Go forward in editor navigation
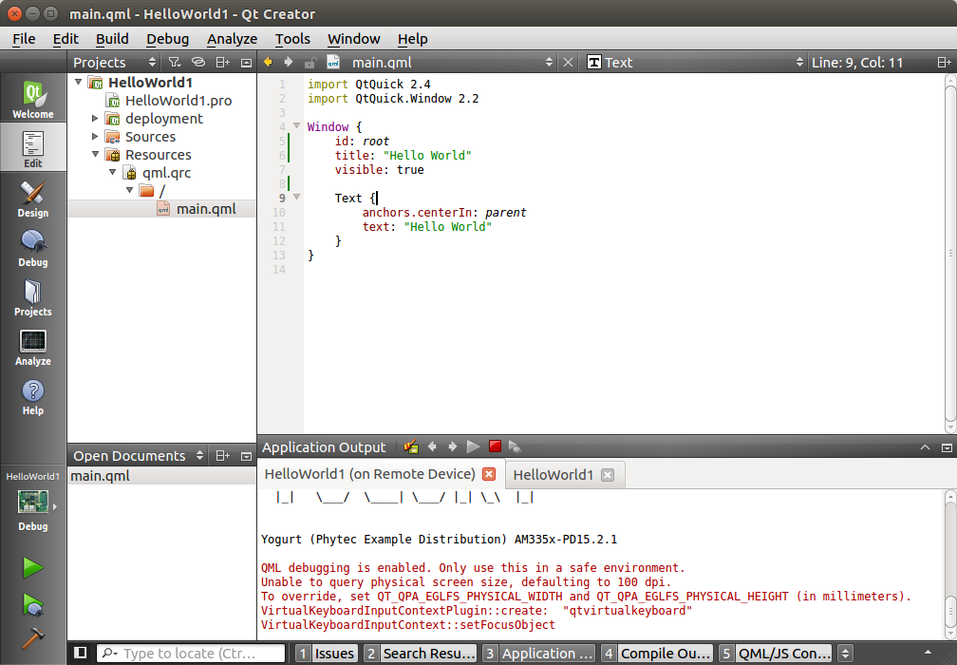This screenshot has width=957, height=665. click(x=288, y=62)
